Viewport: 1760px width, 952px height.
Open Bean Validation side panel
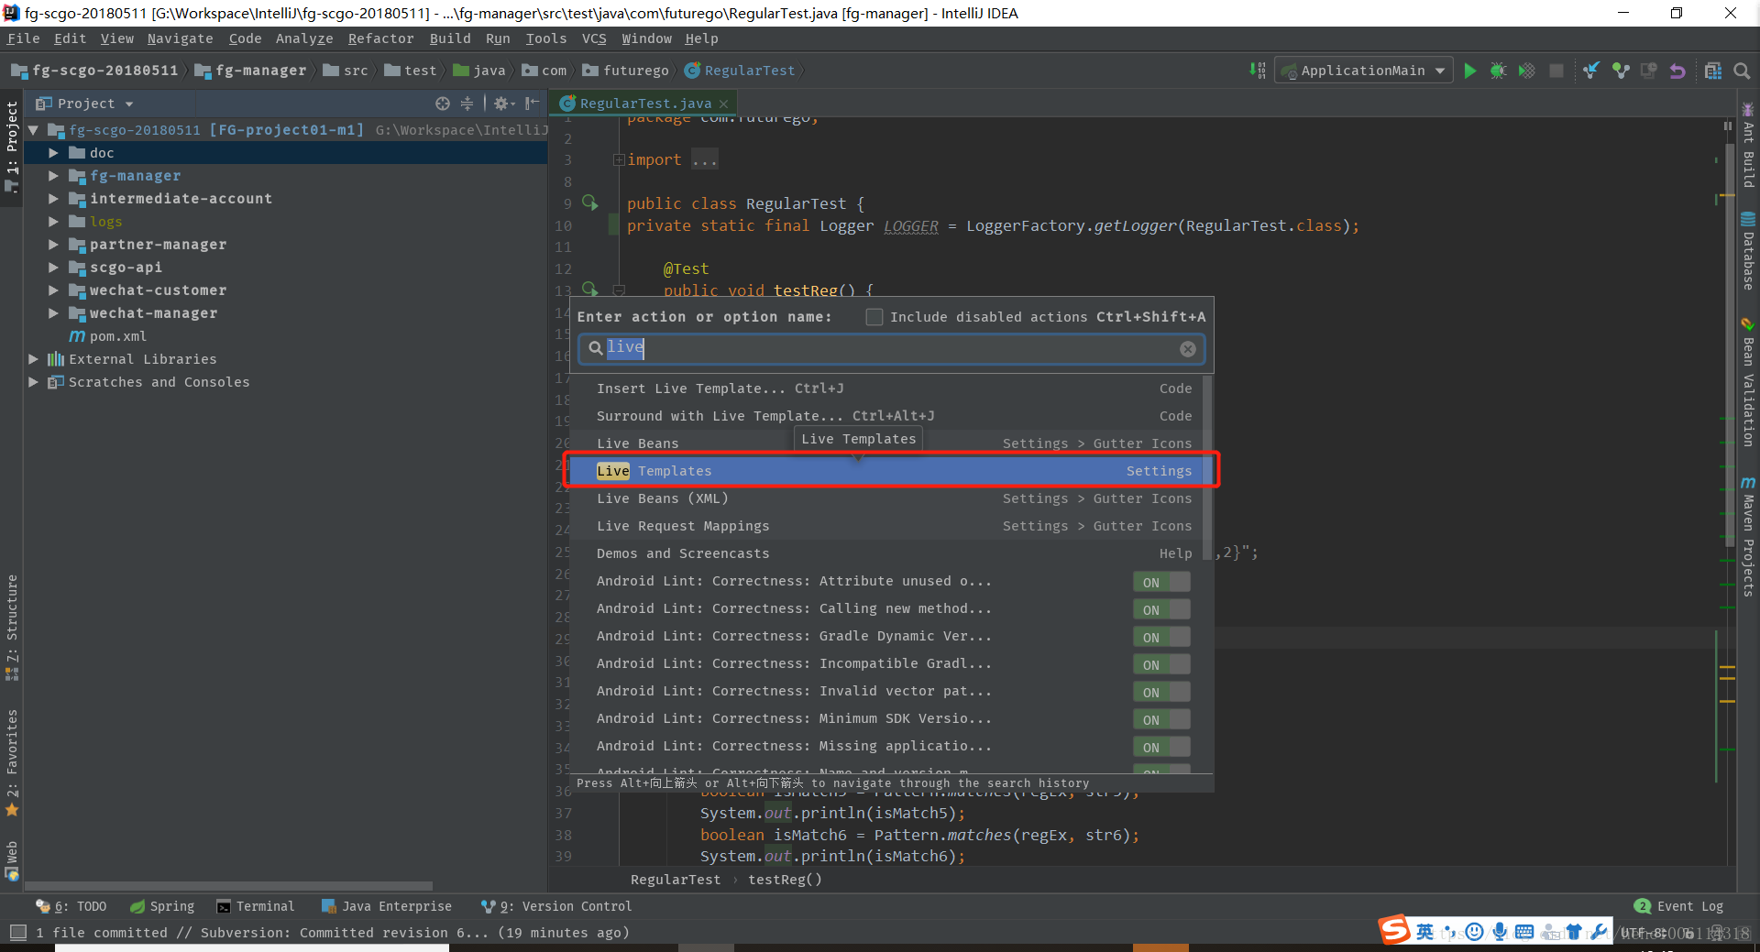(x=1748, y=383)
